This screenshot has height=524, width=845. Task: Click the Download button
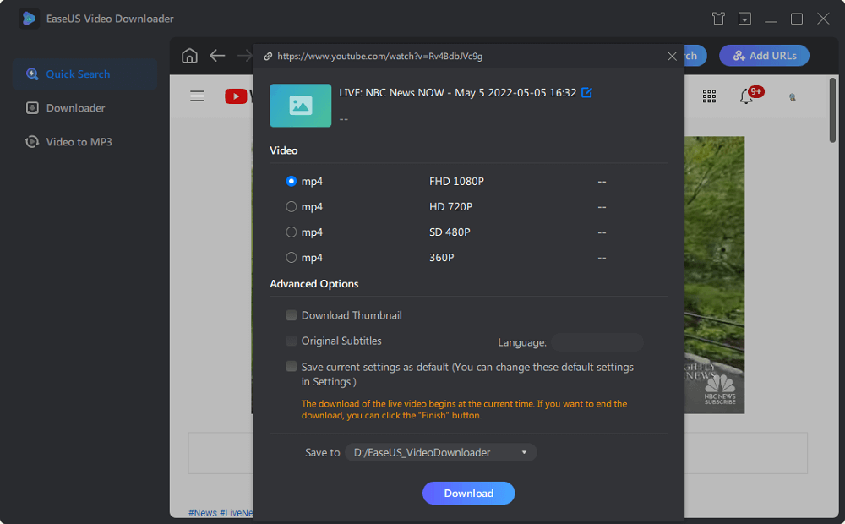pos(468,493)
